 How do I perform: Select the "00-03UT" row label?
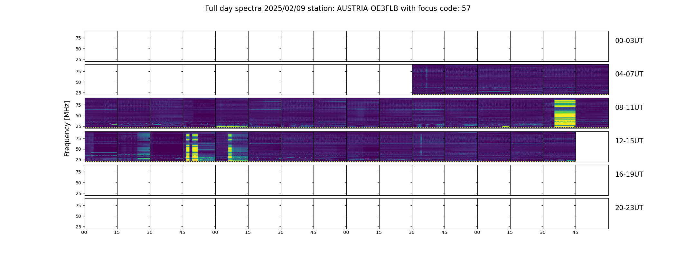click(x=629, y=41)
